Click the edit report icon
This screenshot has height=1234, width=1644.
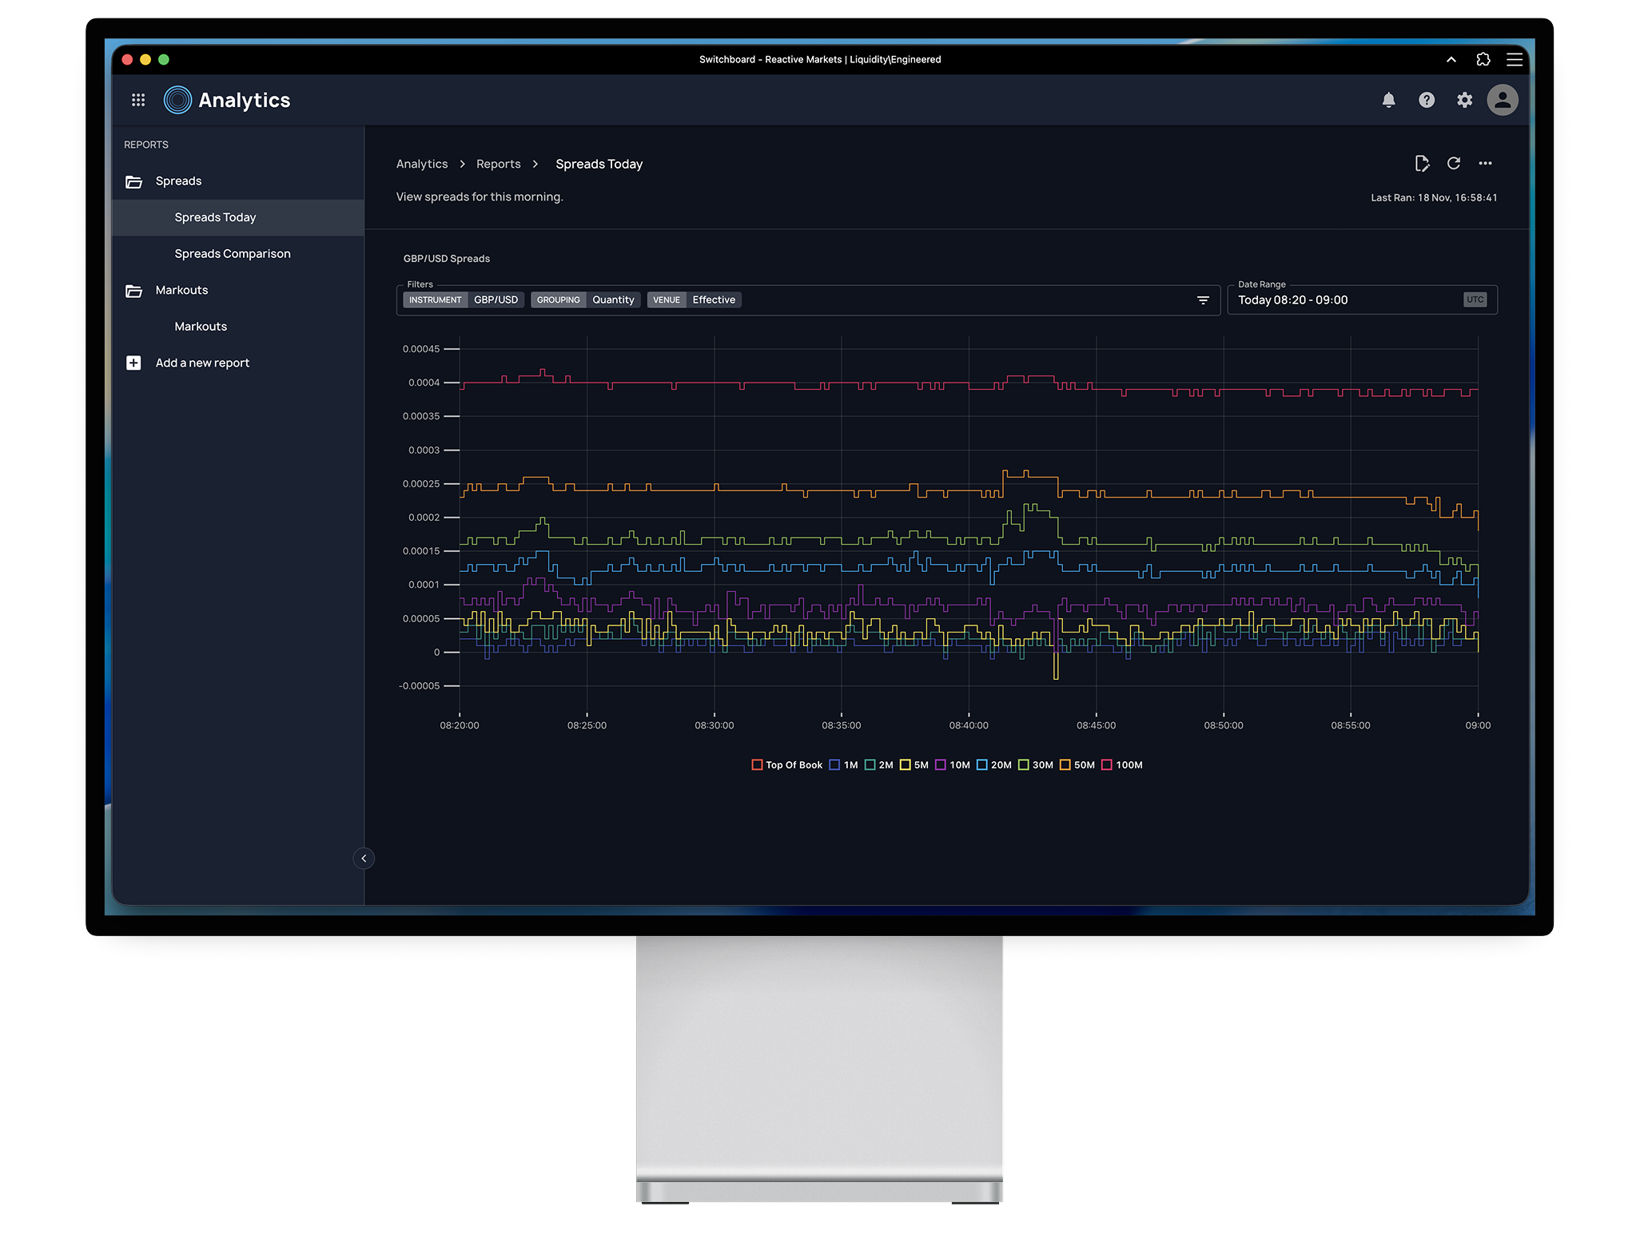coord(1421,164)
